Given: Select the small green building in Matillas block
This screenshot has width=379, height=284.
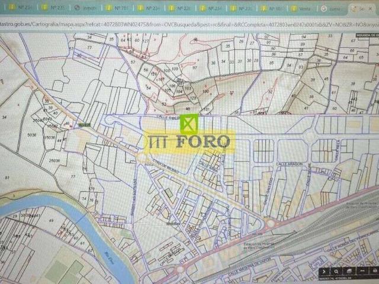Looking at the screenshot, I should 169,193.
